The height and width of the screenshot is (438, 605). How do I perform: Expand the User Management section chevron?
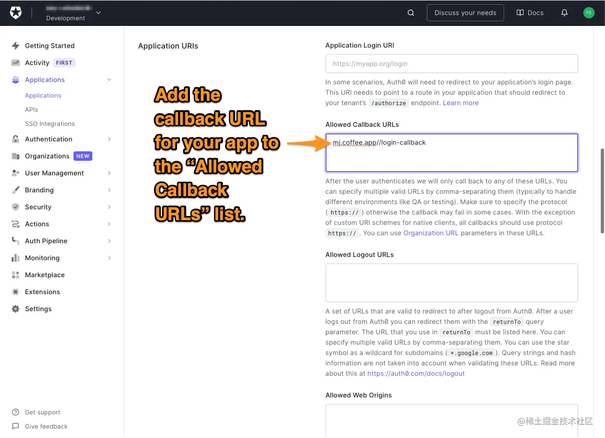(x=109, y=173)
